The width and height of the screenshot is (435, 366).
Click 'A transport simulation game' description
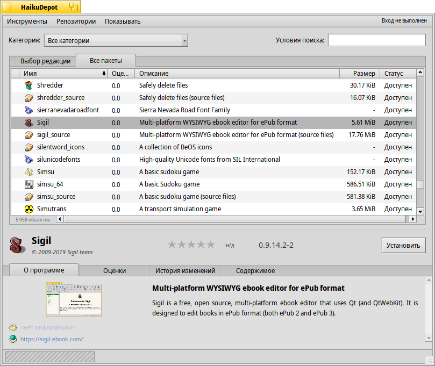(x=180, y=209)
